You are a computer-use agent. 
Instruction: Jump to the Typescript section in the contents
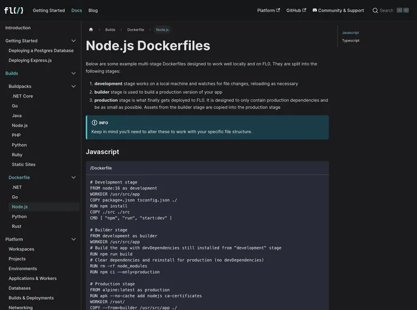pyautogui.click(x=350, y=41)
